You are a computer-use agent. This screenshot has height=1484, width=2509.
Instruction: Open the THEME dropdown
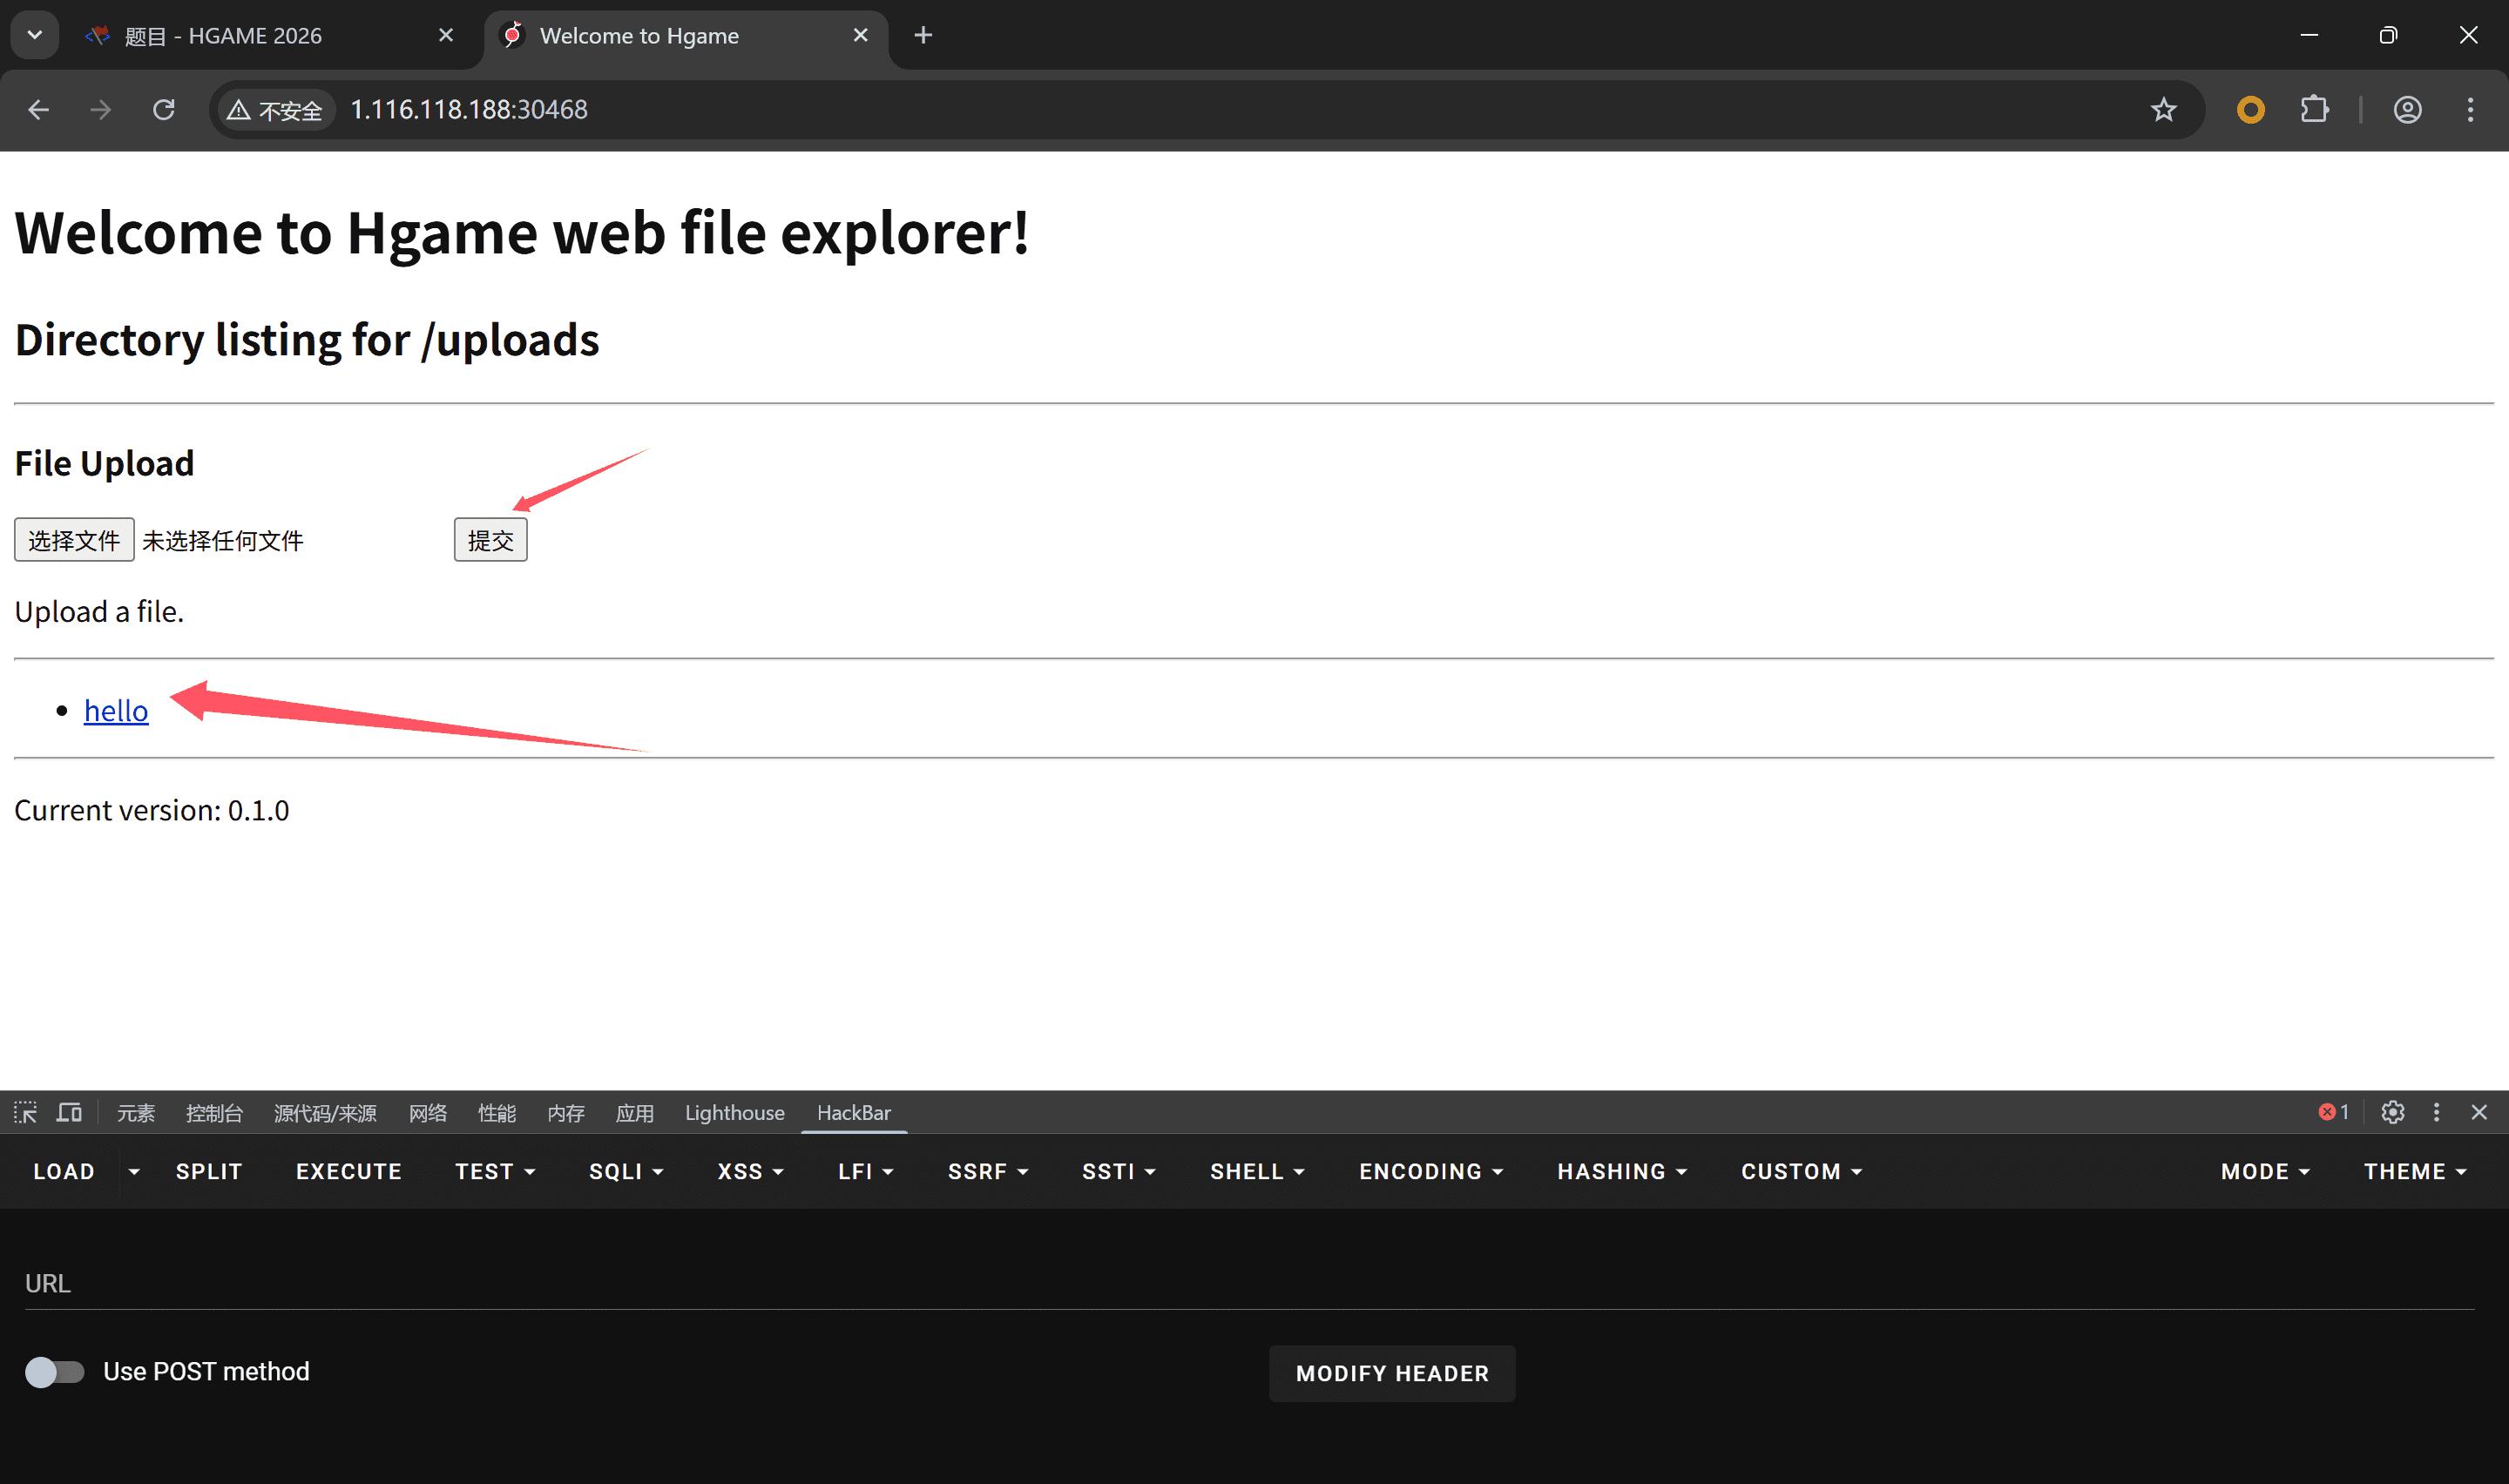2414,1171
